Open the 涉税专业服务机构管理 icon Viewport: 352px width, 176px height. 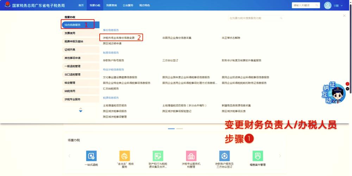tap(191, 156)
